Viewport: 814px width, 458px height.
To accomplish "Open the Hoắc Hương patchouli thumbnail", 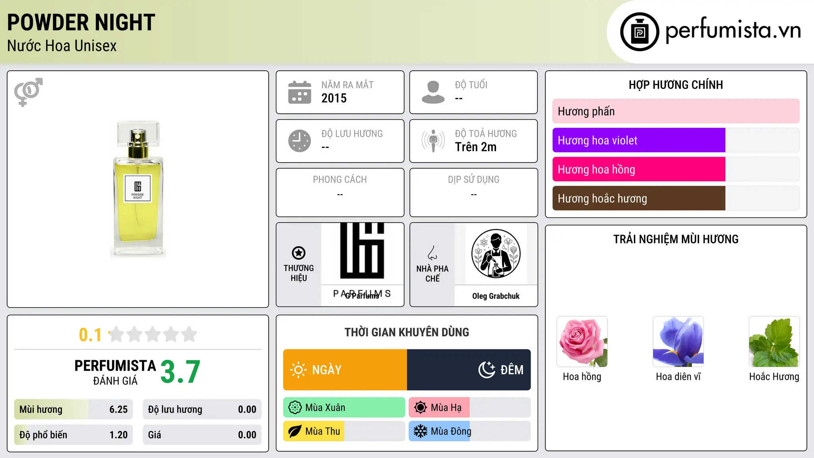I will (x=774, y=342).
